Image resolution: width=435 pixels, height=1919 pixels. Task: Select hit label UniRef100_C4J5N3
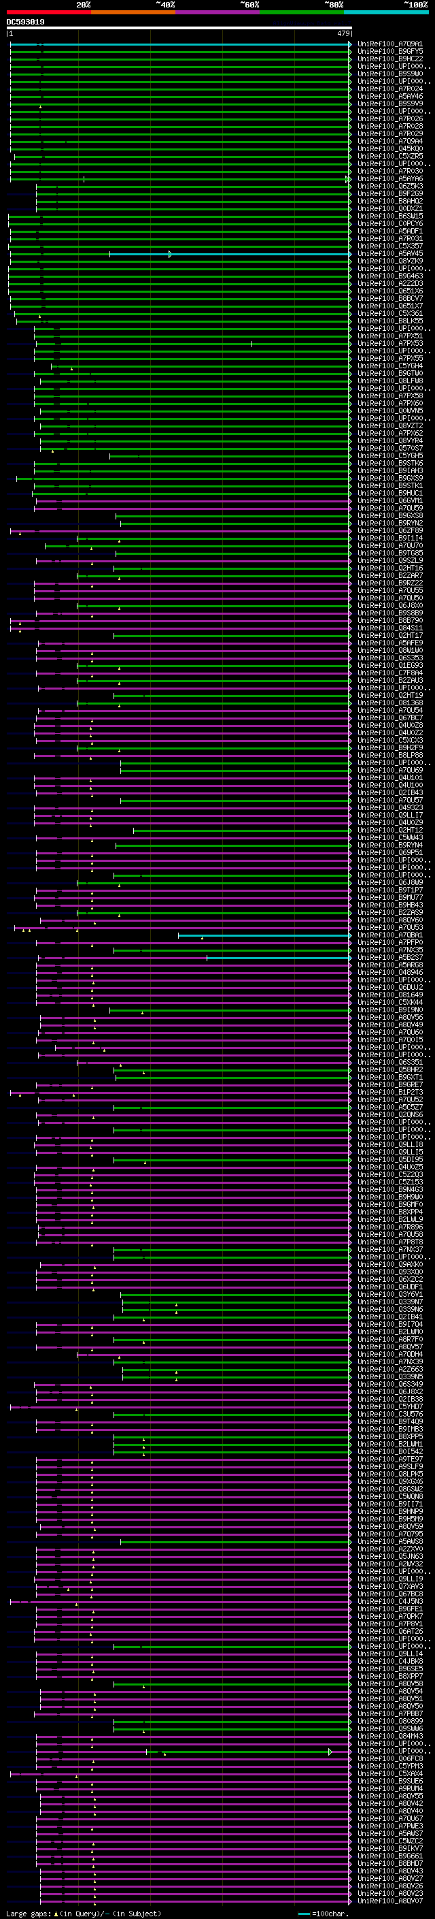[389, 1602]
